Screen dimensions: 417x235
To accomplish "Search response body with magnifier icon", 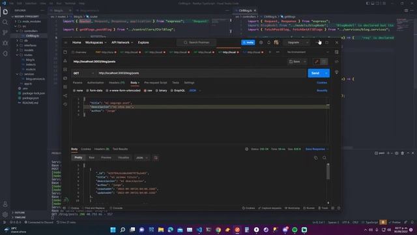I will tap(324, 158).
